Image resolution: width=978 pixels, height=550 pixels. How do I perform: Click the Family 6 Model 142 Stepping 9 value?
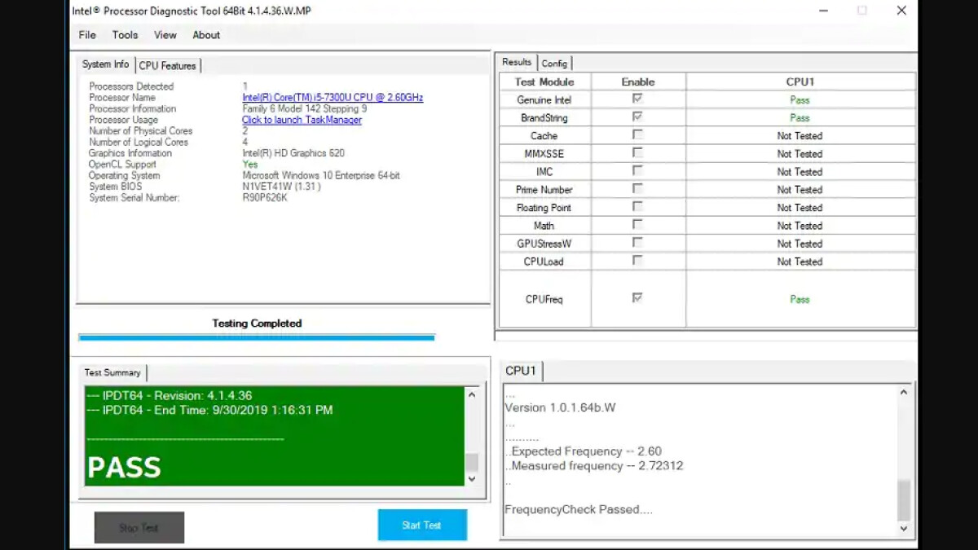[x=305, y=109]
